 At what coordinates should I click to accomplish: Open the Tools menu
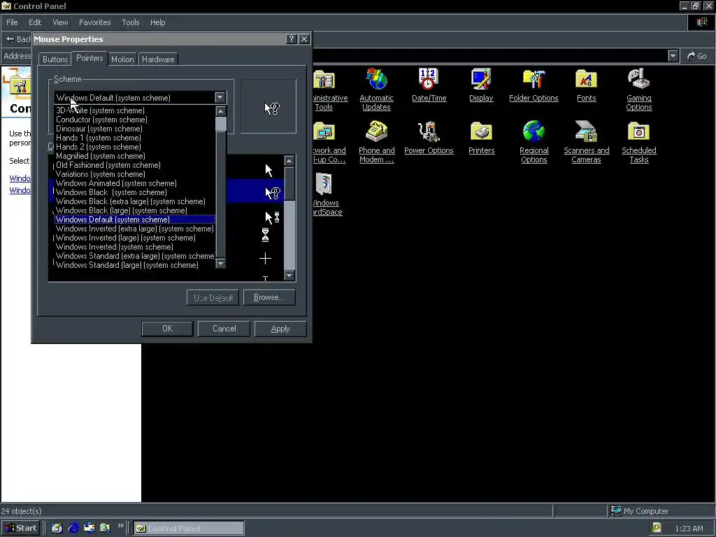[130, 22]
